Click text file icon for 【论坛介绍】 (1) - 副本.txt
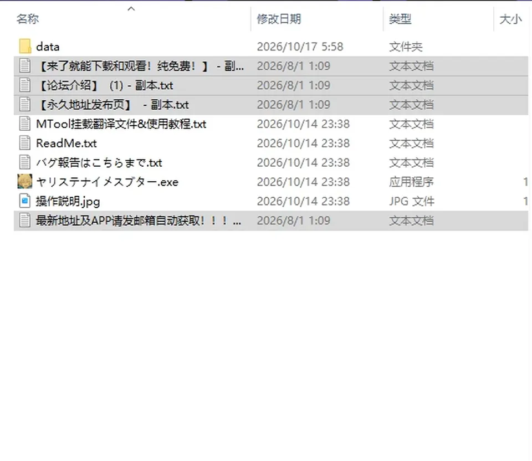Image resolution: width=532 pixels, height=461 pixels. [x=25, y=85]
